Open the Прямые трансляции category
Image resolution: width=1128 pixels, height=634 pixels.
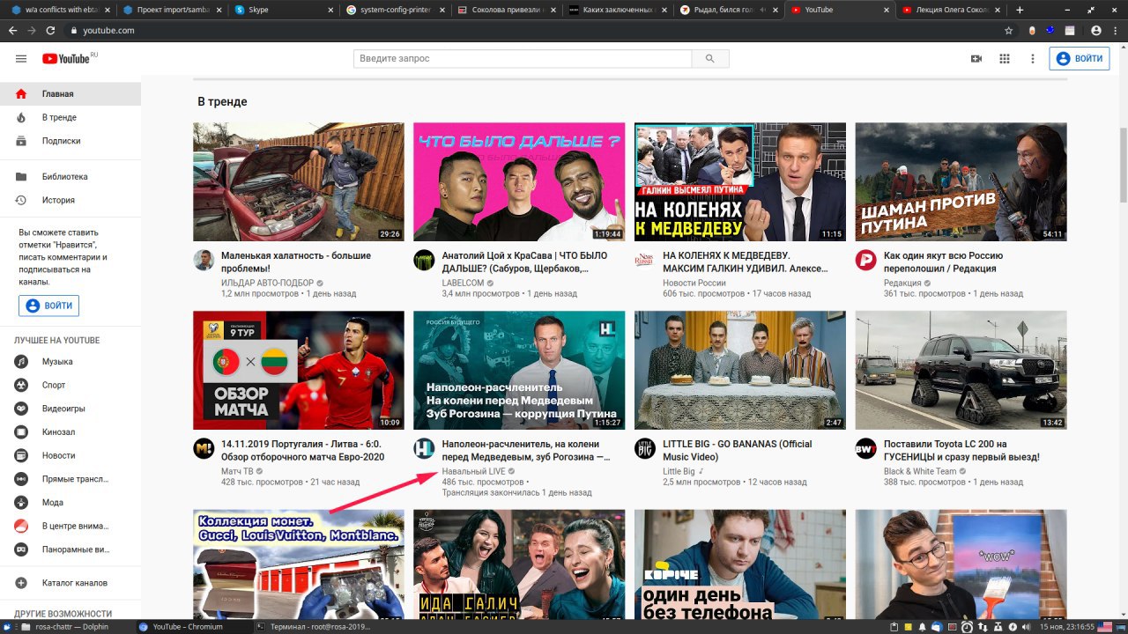70,479
